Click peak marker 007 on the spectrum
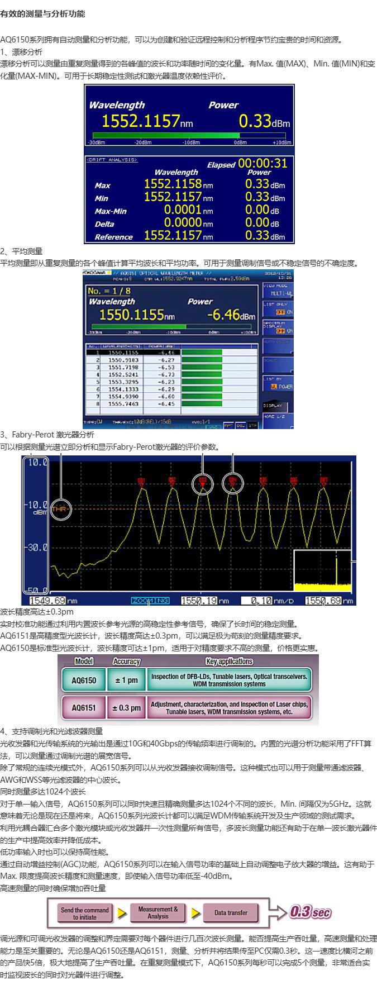 click(324, 482)
